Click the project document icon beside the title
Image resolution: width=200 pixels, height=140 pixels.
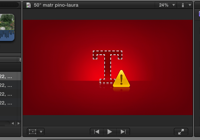click(28, 5)
